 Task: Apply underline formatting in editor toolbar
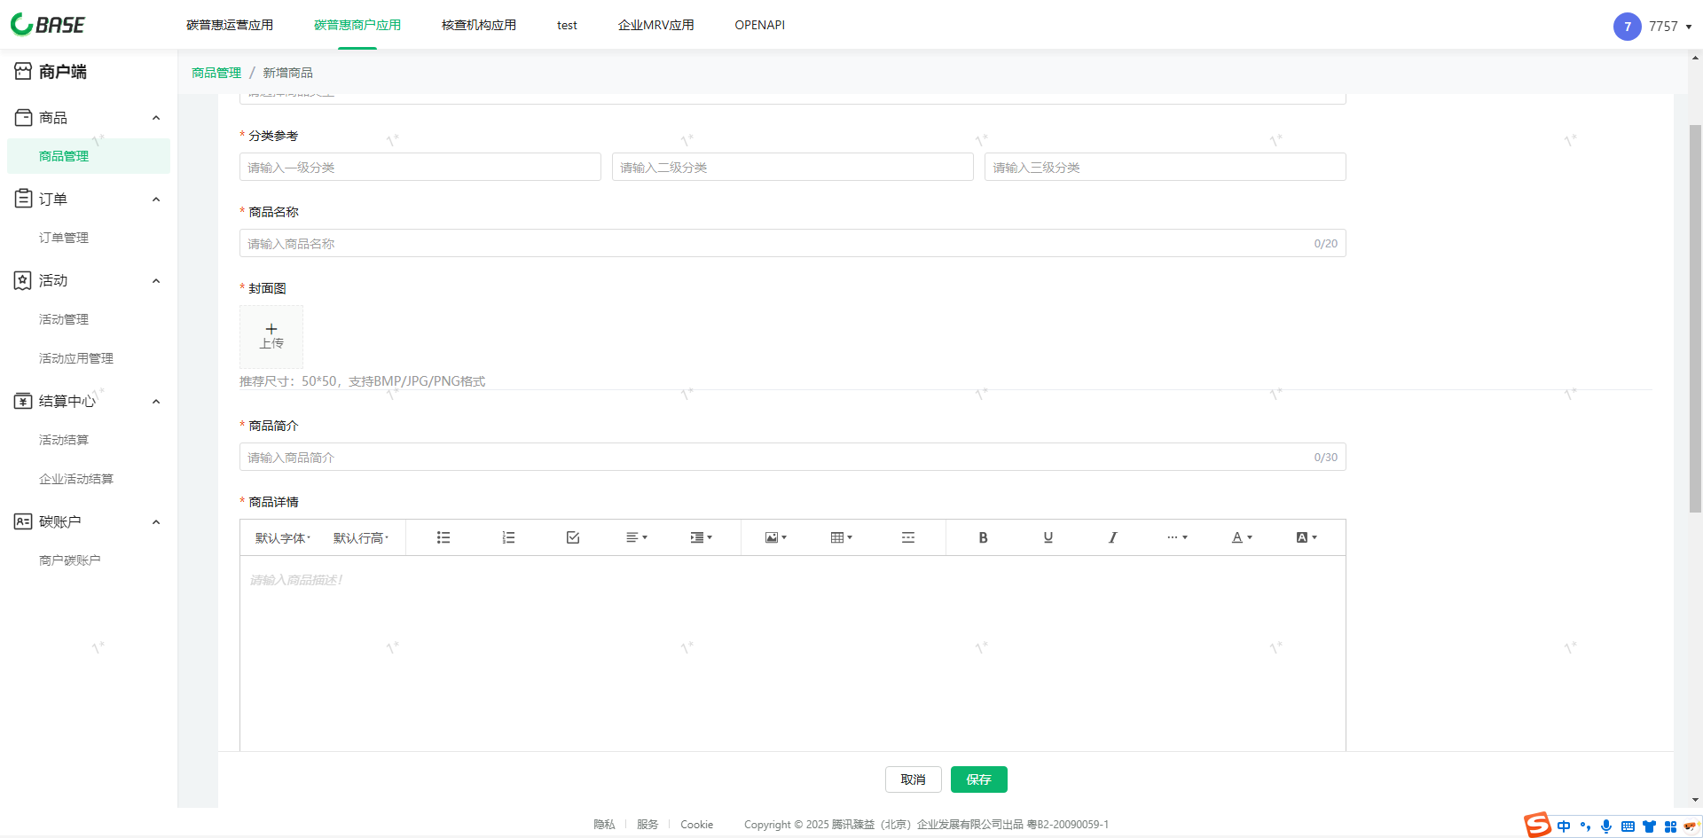1048,537
